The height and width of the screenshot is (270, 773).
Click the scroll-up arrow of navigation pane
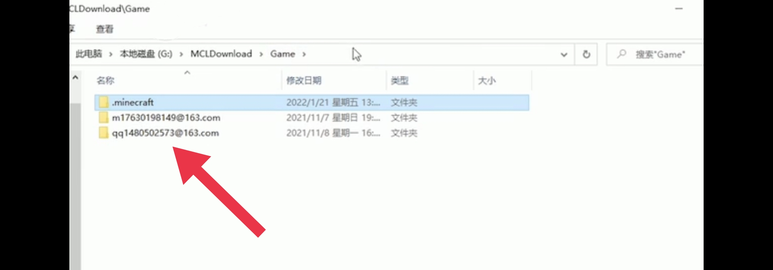75,78
